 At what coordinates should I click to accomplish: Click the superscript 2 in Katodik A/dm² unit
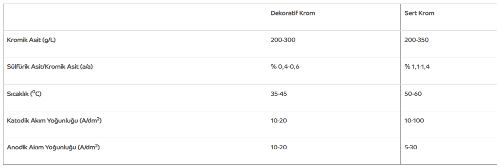98,119
